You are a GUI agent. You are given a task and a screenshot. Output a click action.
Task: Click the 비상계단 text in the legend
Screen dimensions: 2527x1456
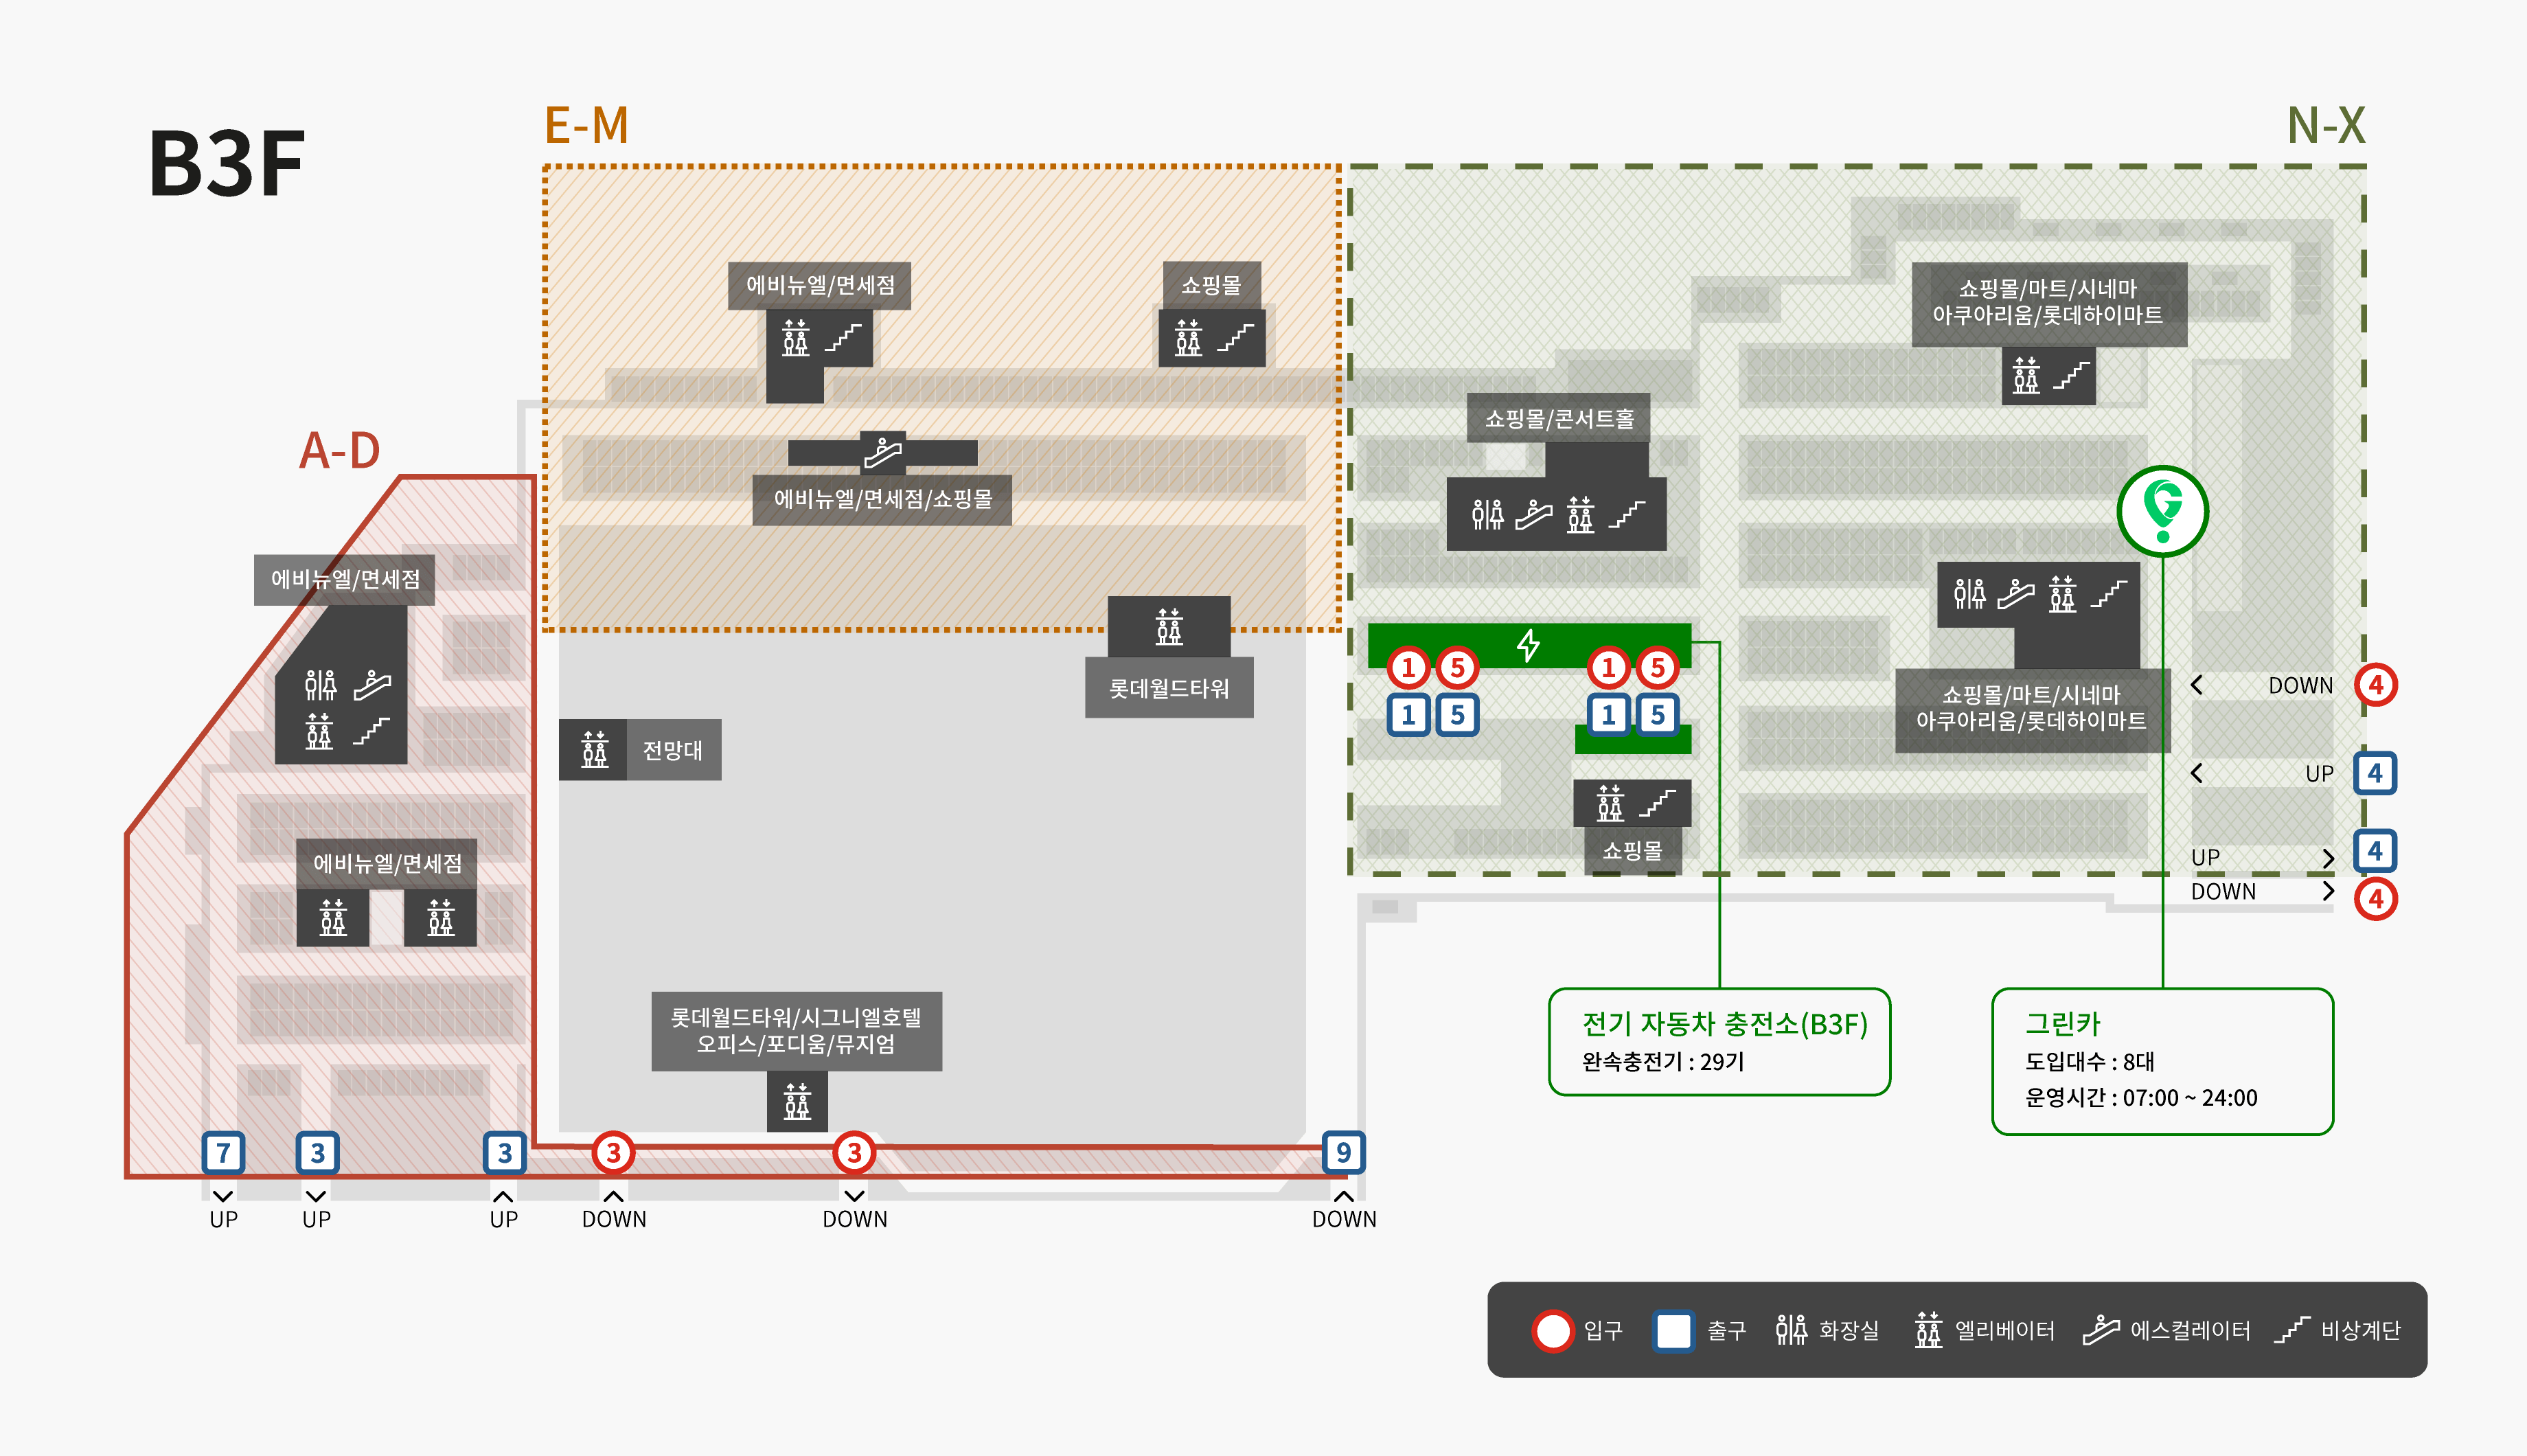[2360, 1331]
